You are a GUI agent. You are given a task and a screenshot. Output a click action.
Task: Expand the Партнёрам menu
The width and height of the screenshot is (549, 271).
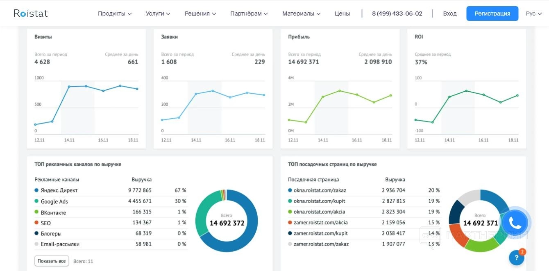tap(249, 14)
